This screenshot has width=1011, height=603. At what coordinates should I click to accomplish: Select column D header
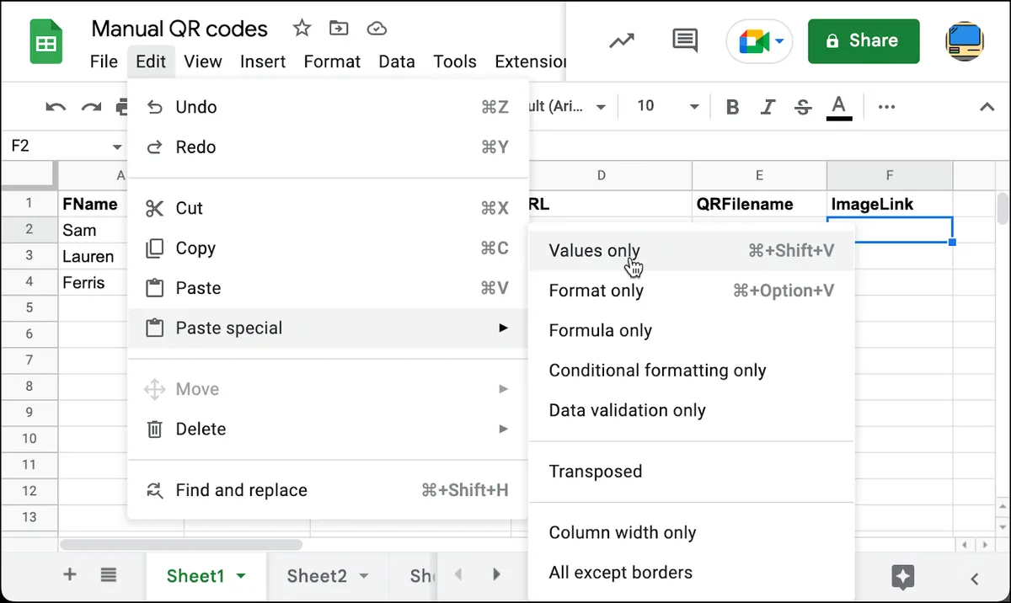601,175
